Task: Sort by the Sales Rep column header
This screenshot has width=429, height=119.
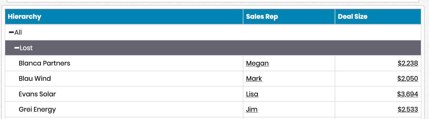Action: coord(262,17)
